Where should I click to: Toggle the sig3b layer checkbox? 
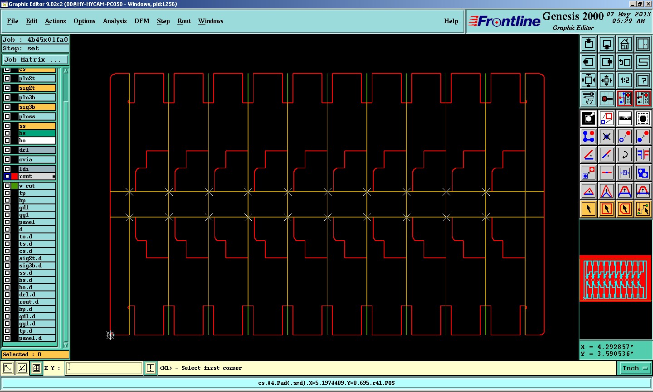(7, 107)
